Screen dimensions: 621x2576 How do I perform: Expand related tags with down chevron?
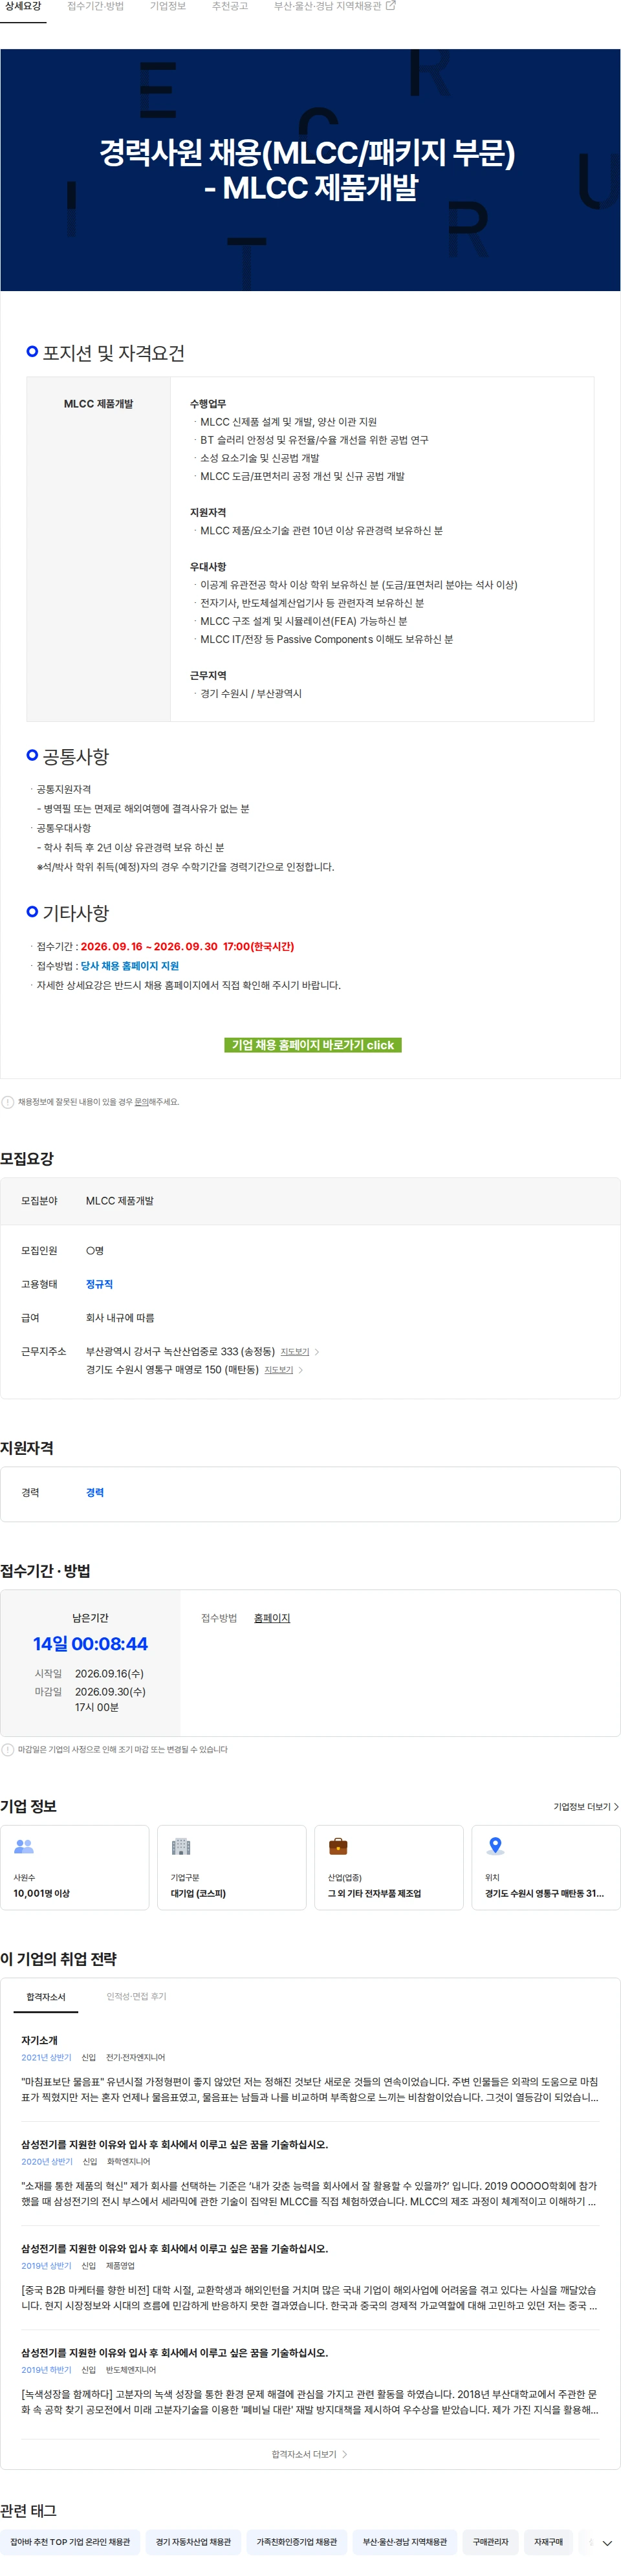point(607,2543)
